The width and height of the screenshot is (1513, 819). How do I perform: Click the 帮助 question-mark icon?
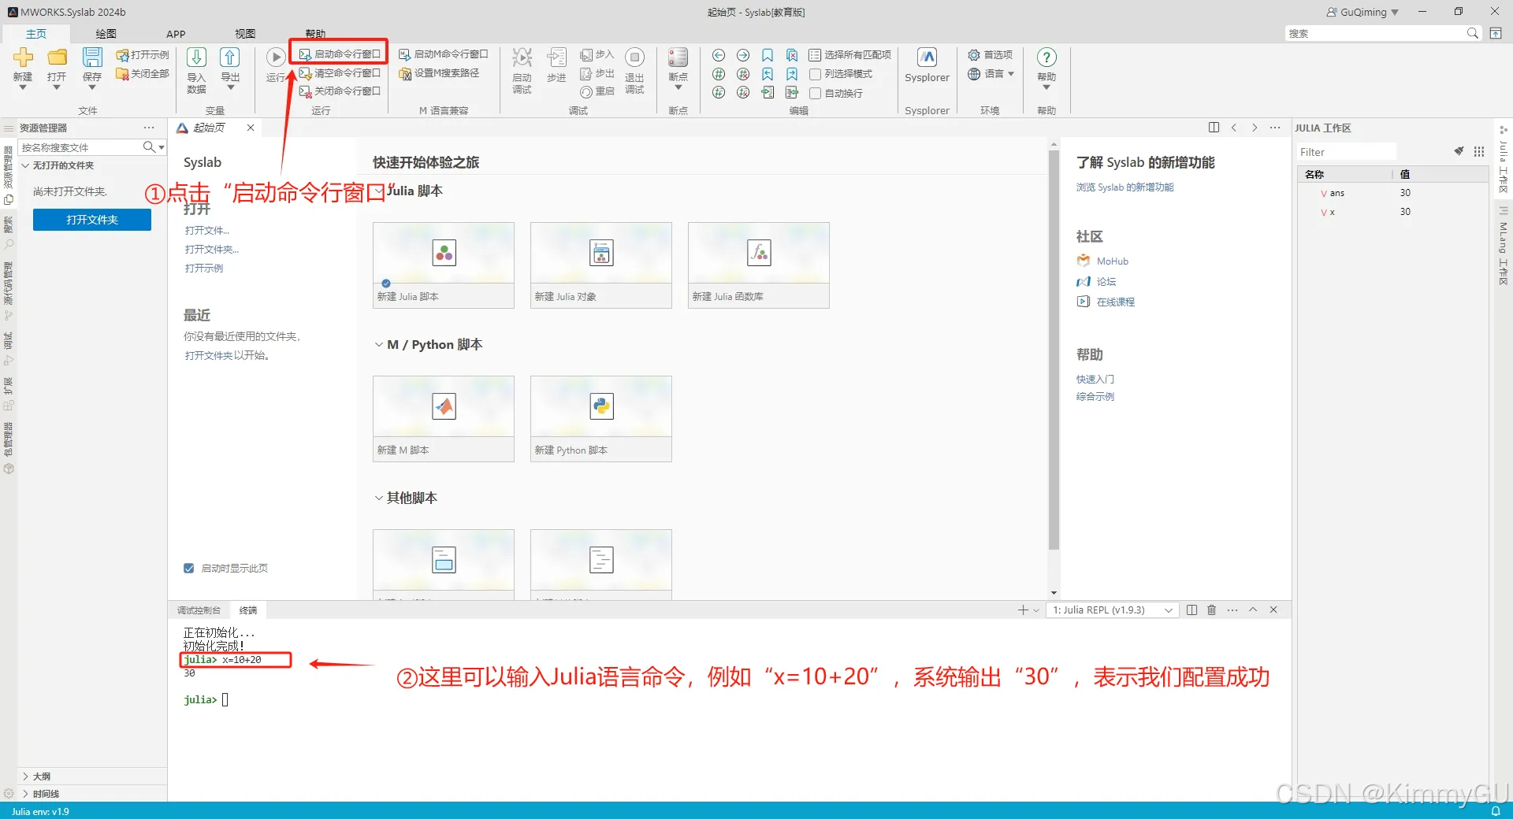[1046, 57]
